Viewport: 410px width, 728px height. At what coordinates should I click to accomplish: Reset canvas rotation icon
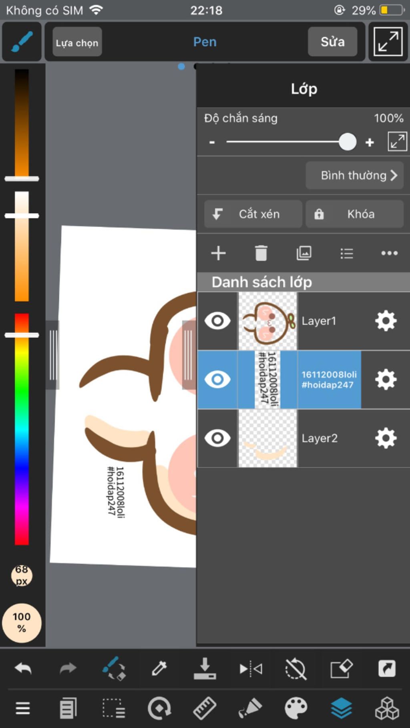tap(295, 668)
